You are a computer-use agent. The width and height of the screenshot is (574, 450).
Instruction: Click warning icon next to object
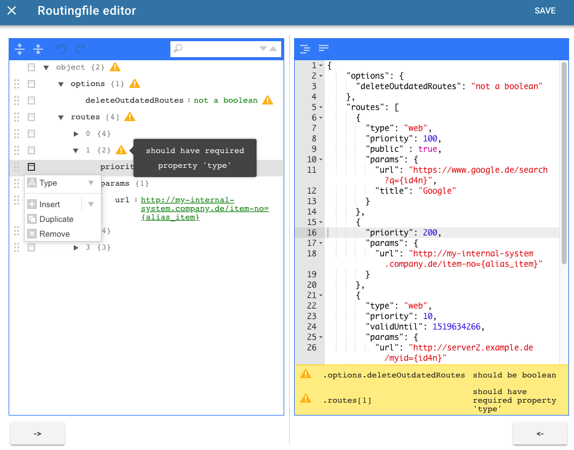(115, 67)
